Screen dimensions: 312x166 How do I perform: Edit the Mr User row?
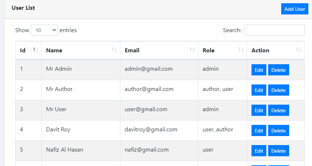[x=259, y=110]
